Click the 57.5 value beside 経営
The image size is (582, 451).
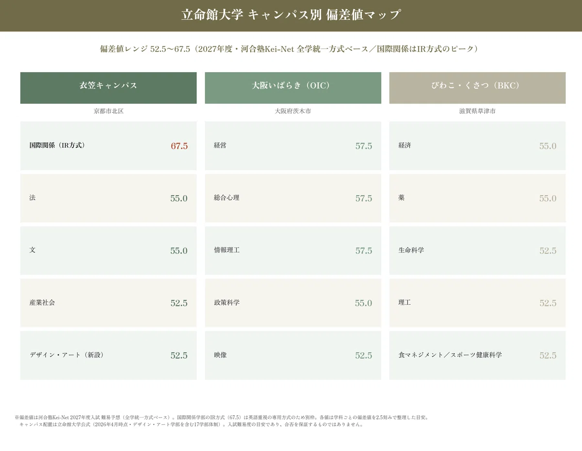(x=364, y=146)
